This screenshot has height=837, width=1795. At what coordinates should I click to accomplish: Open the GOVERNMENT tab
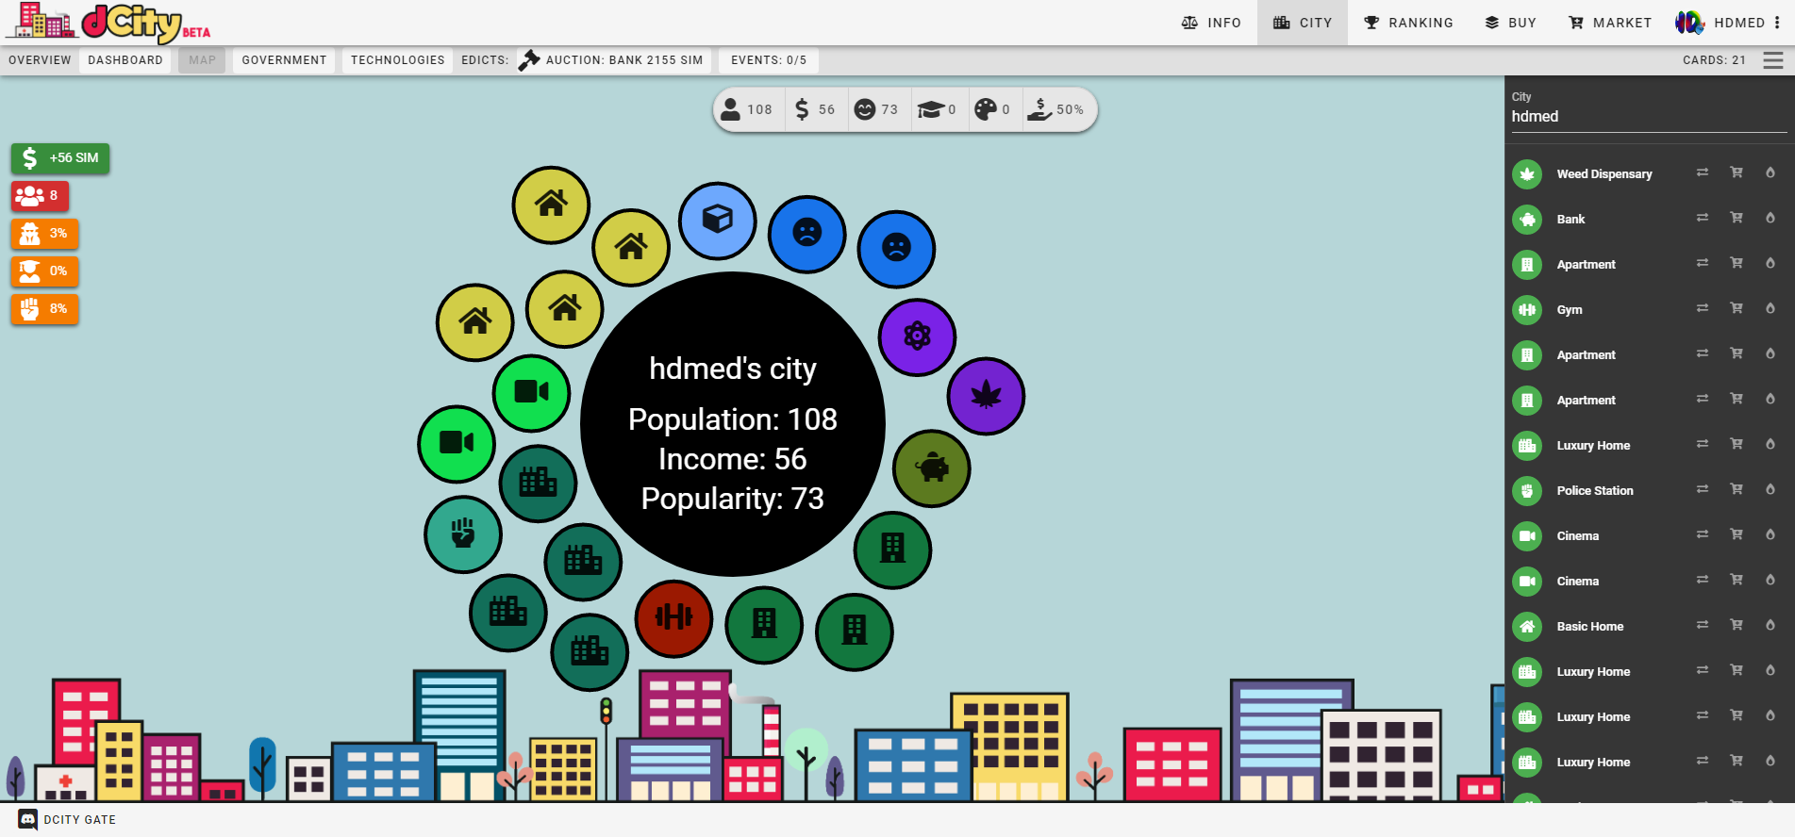point(284,60)
